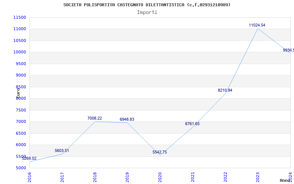Image resolution: width=294 pixels, height=184 pixels.
Task: Click the 10000 y-axis tick label
Action: (20, 52)
